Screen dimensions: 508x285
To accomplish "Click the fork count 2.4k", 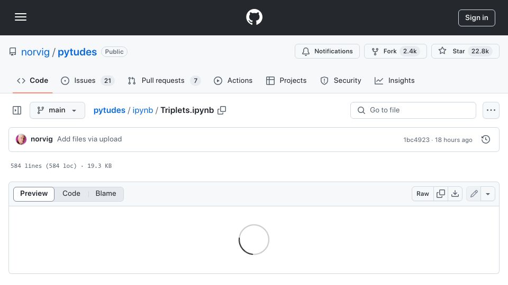I will coord(410,51).
